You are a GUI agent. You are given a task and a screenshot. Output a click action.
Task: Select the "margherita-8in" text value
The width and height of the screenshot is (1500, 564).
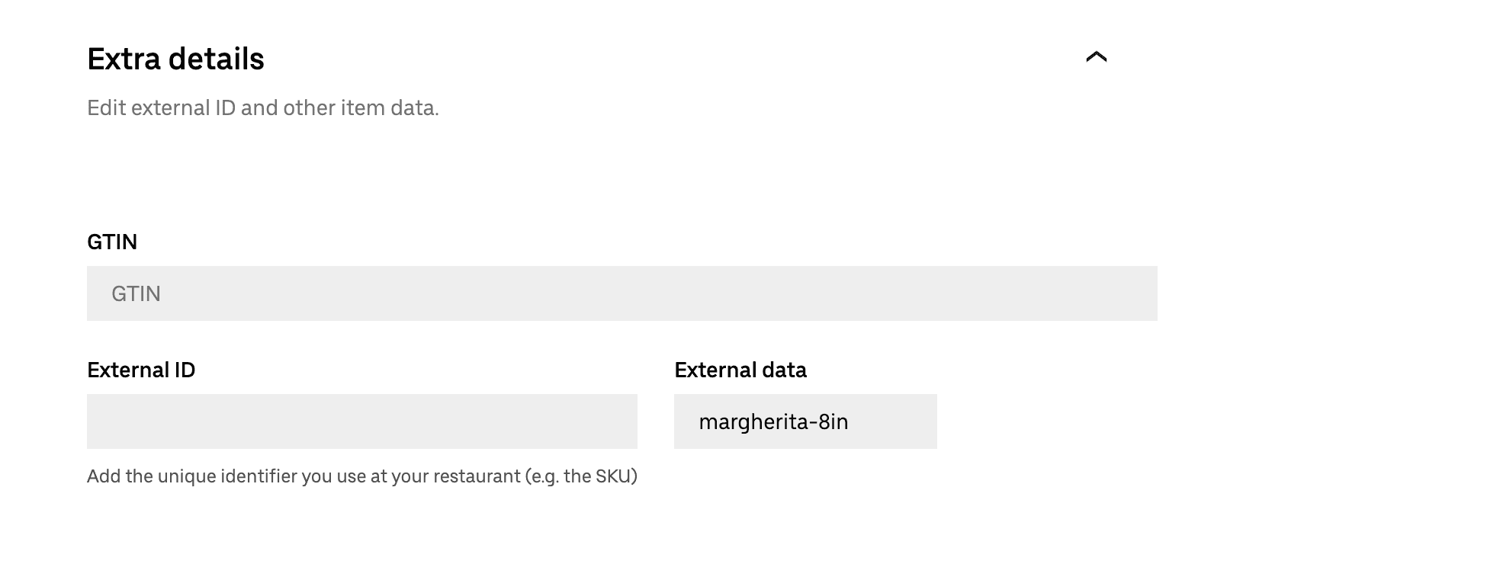point(772,421)
